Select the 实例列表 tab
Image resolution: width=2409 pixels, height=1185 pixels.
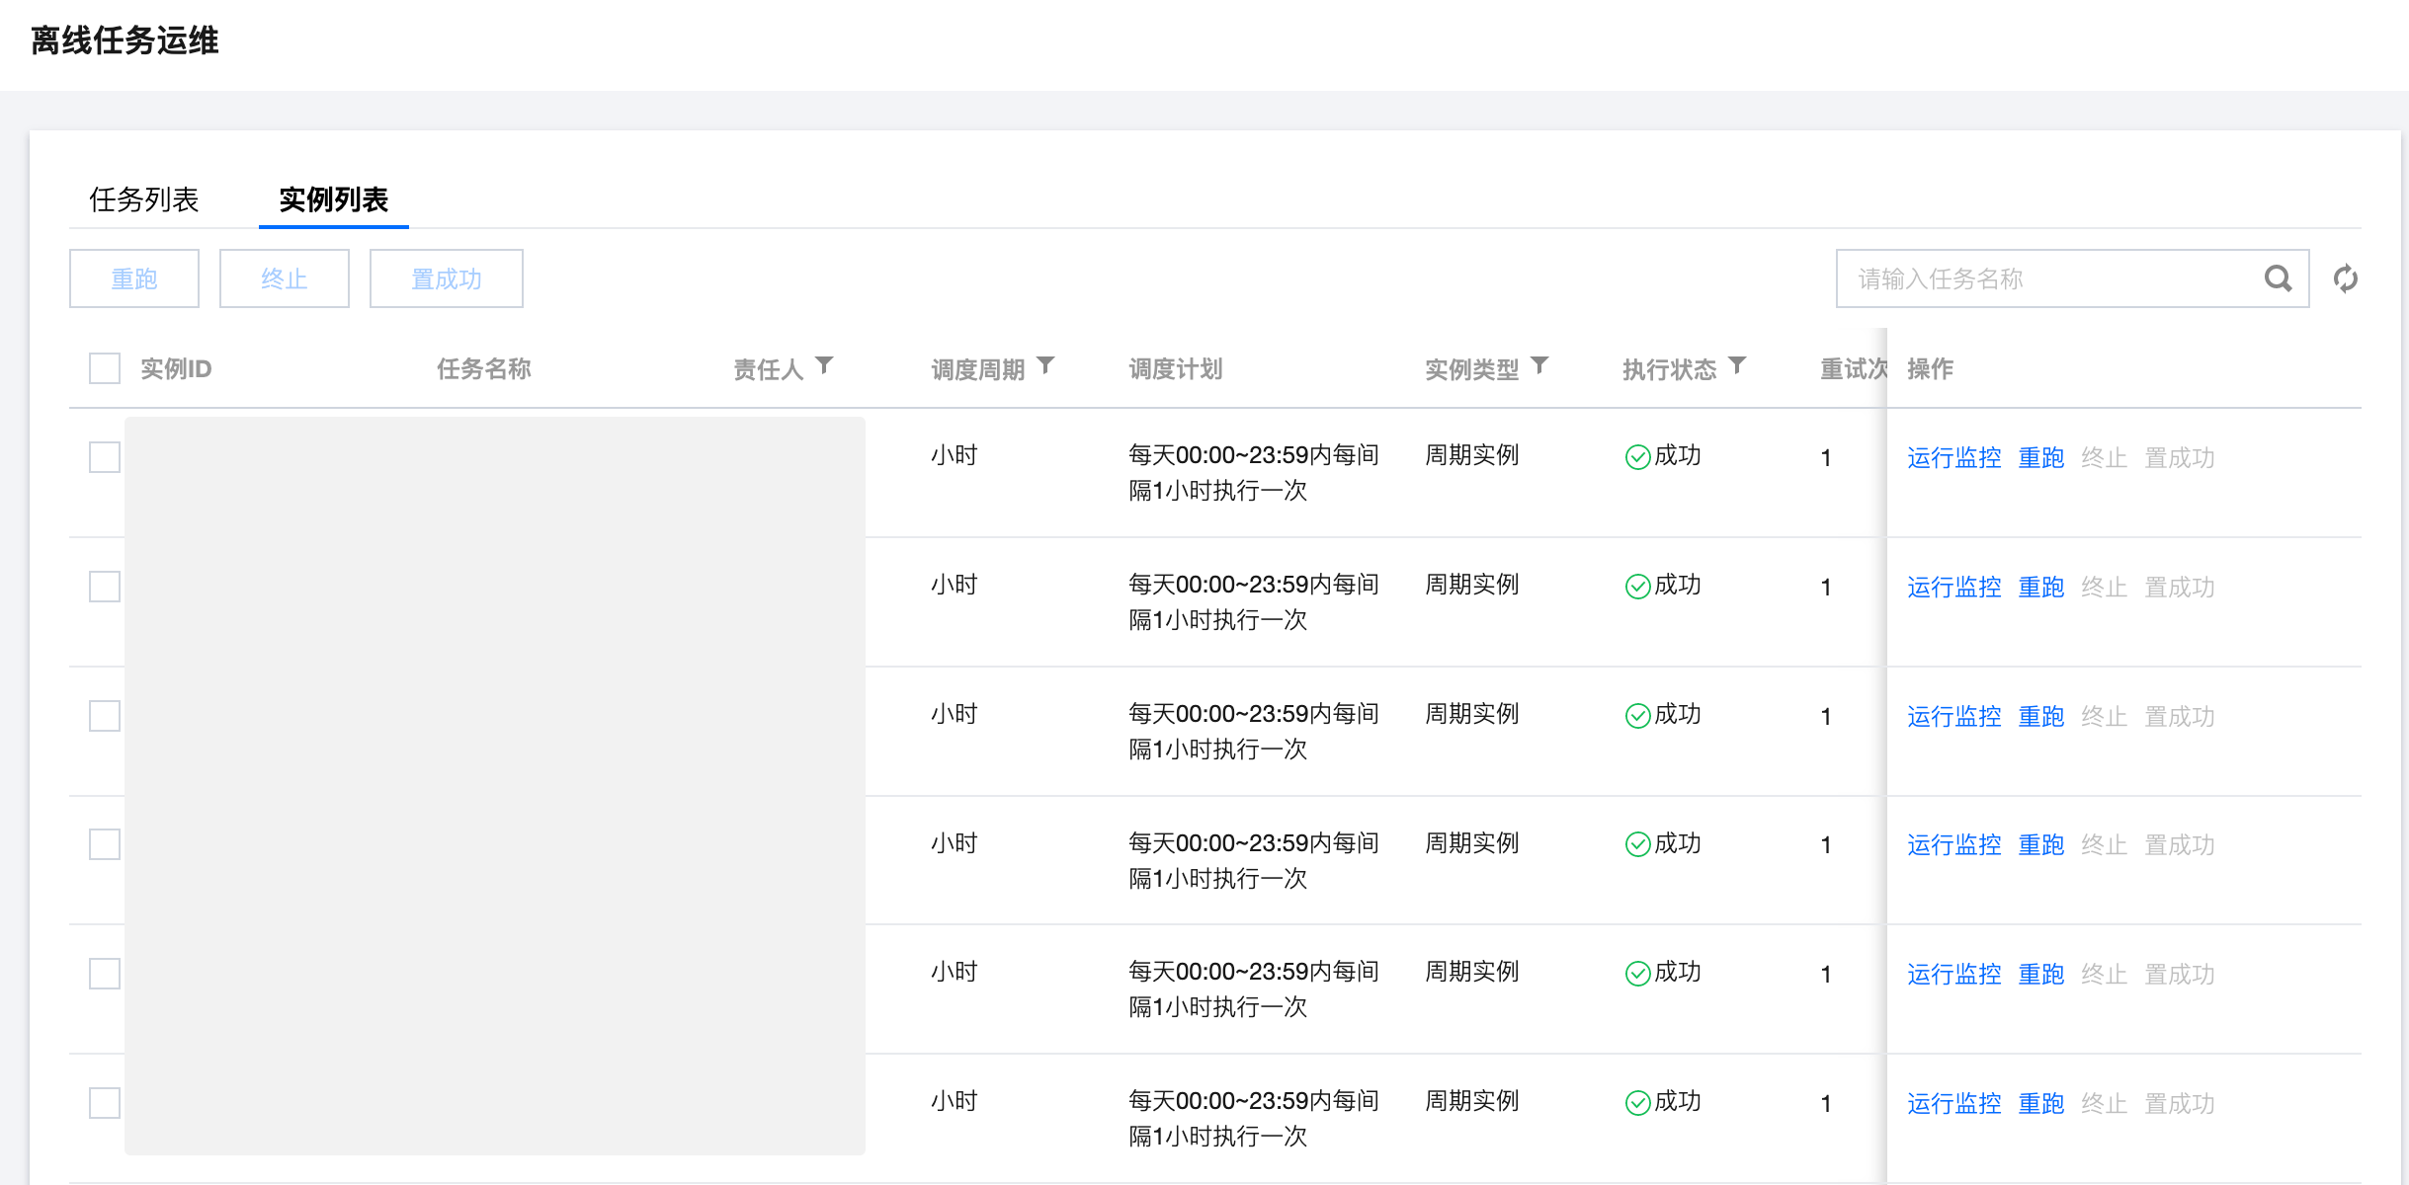(x=333, y=199)
